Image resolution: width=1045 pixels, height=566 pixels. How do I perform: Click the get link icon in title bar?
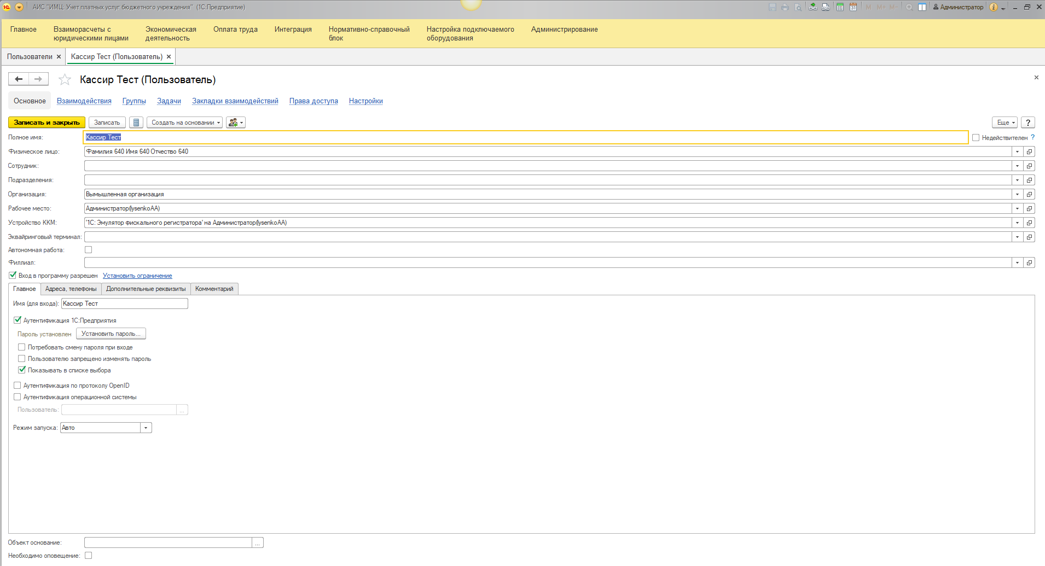tap(813, 7)
